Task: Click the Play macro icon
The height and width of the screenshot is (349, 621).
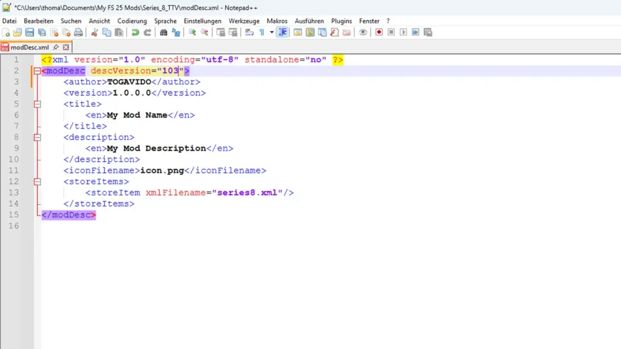Action: pyautogui.click(x=403, y=32)
